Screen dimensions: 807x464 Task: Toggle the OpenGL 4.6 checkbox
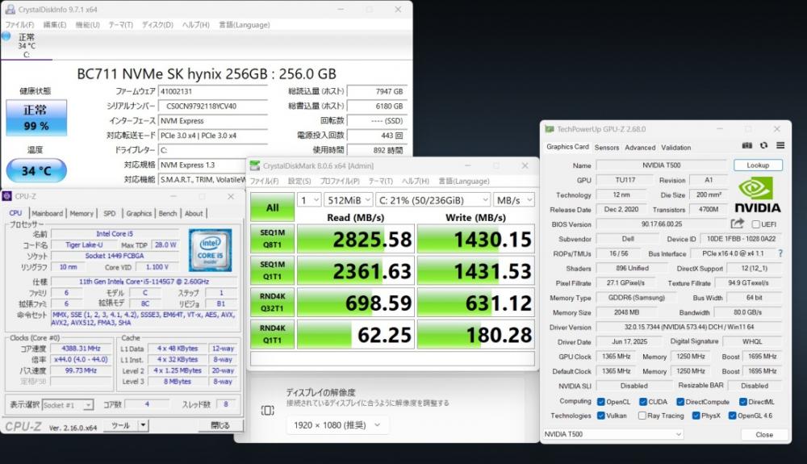pos(733,416)
